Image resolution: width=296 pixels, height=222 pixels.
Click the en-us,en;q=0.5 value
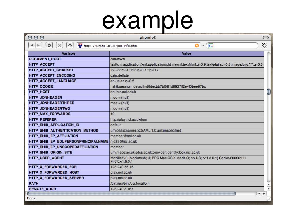[x=186, y=81]
